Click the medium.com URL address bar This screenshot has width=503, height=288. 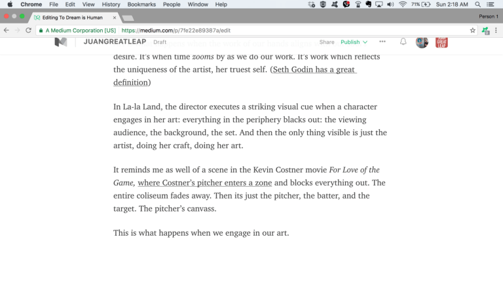point(262,30)
